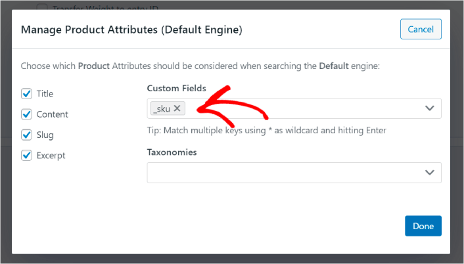Viewport: 464px width, 264px height.
Task: Expand the Custom Fields dropdown arrow
Action: tap(430, 108)
